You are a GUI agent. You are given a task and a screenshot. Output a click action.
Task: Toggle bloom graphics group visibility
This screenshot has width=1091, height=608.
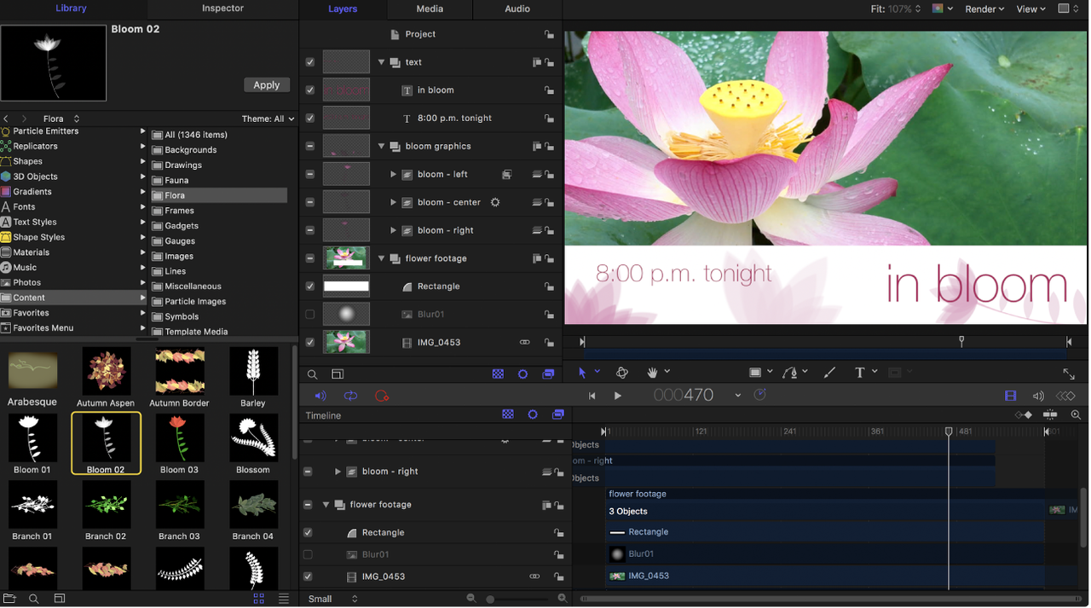[310, 147]
